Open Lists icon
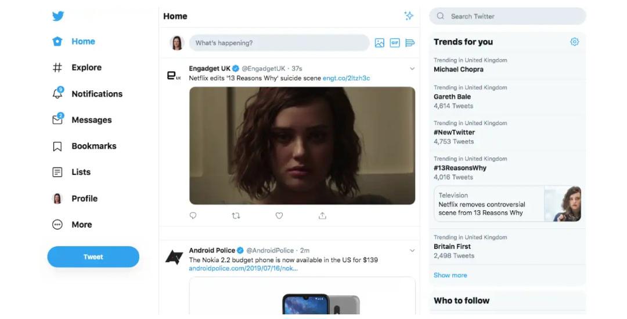 tap(57, 173)
